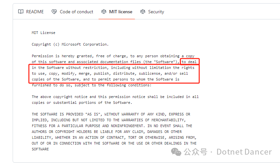Click the "to use, copy, modify, merge" line

(x=110, y=73)
